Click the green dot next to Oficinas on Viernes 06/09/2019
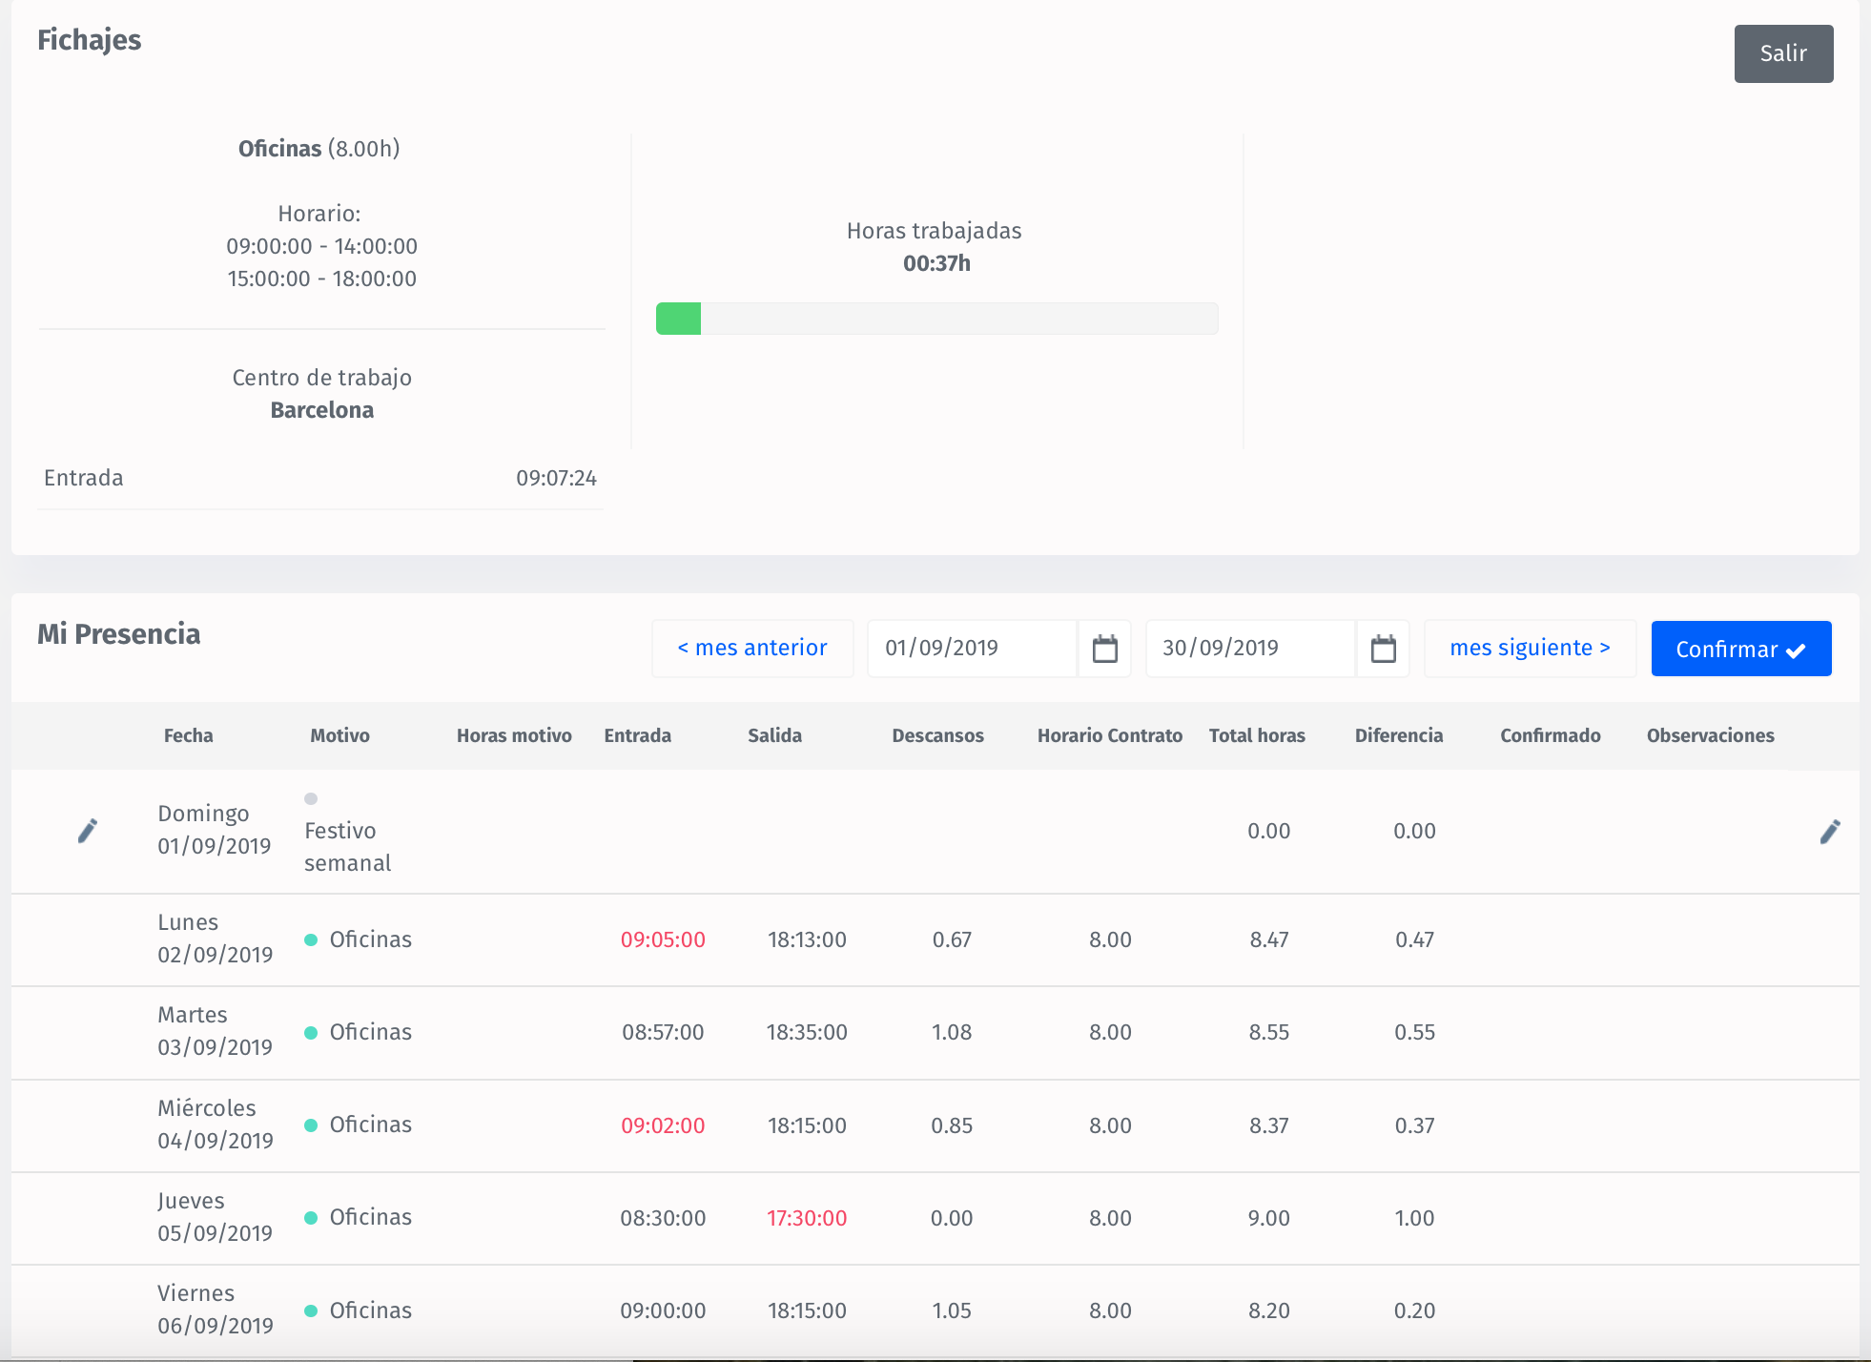 tap(311, 1310)
